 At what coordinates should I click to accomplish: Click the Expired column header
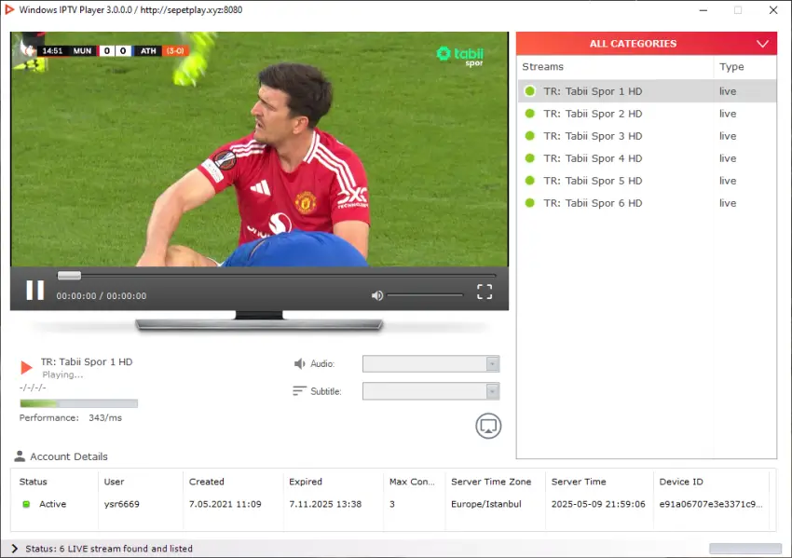(305, 482)
